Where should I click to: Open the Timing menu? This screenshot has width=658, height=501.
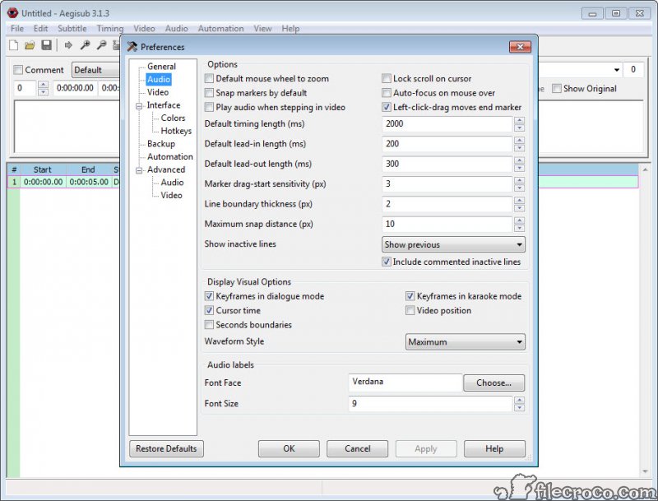(x=110, y=29)
